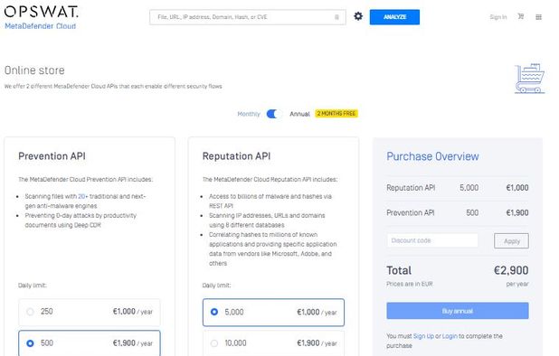Click the Prices are in EUR note
Screen dimensions: 559x356
(x=409, y=284)
